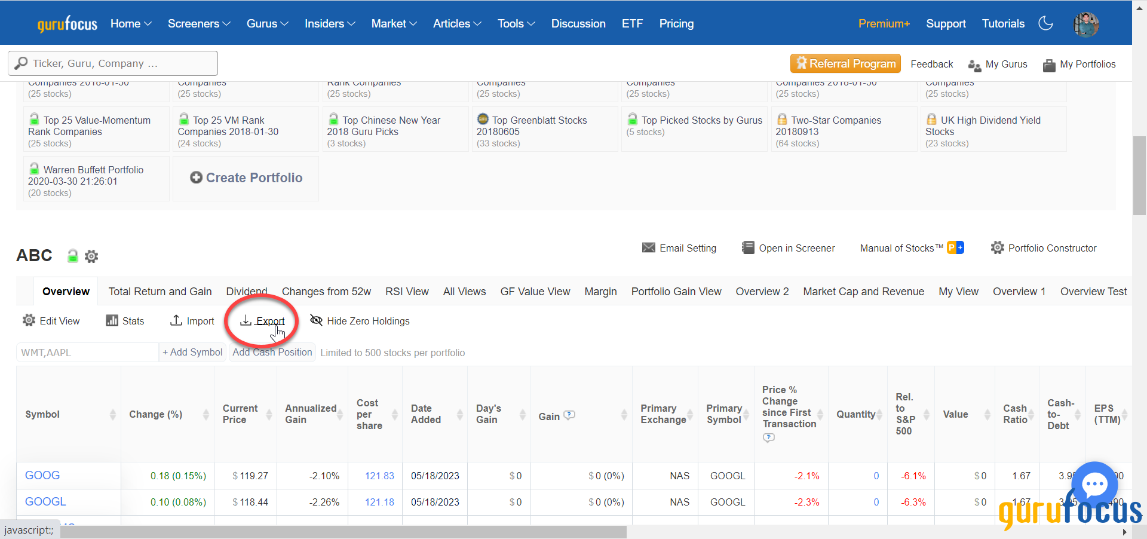Switch to the Total Return and Gain tab
The width and height of the screenshot is (1147, 539).
[160, 292]
